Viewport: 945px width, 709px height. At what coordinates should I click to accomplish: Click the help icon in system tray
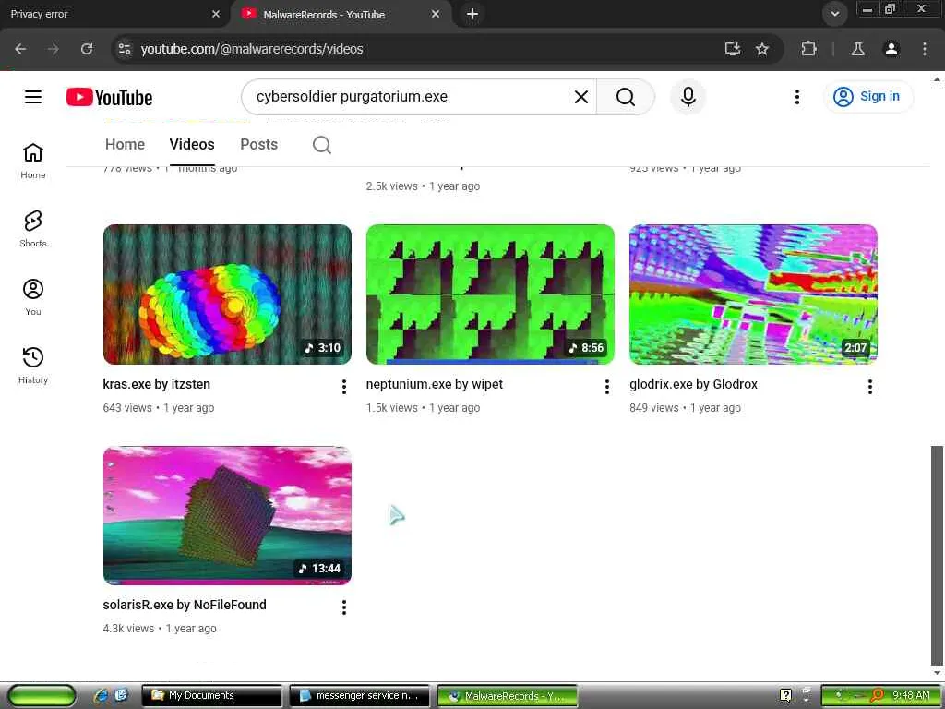tap(785, 696)
